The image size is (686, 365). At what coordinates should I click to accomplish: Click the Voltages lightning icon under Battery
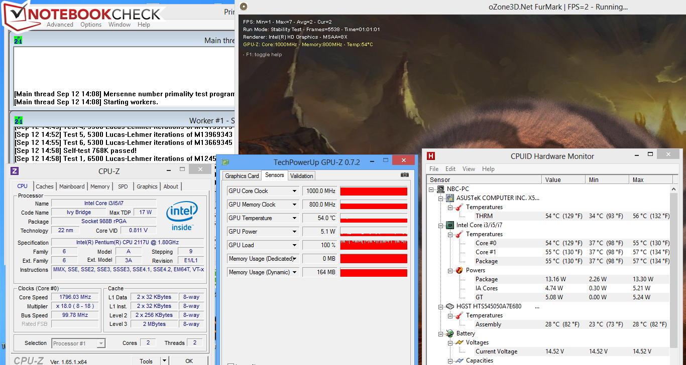click(460, 342)
